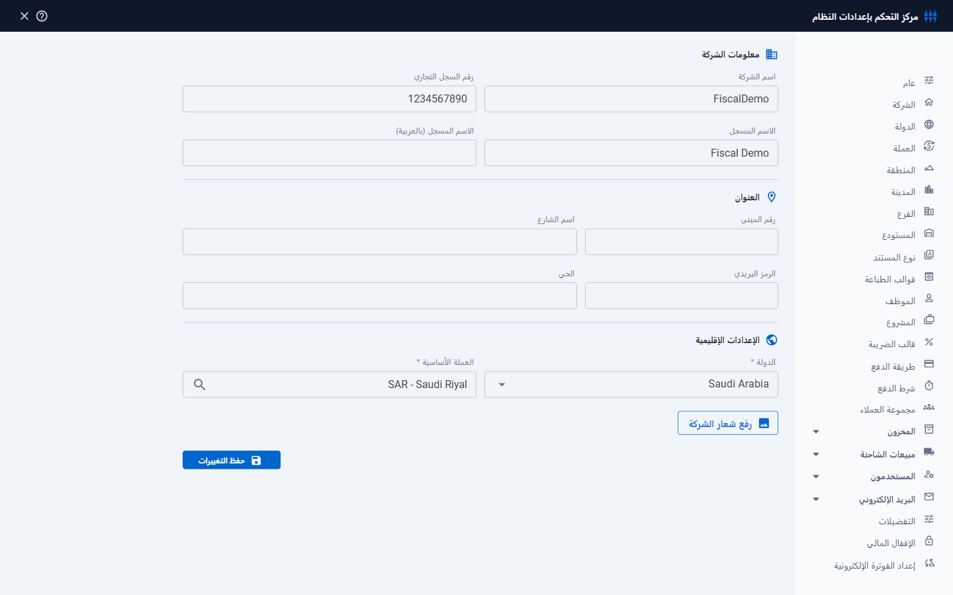
Task: Expand the مبيعات الشاحنة section arrow
Action: point(816,454)
